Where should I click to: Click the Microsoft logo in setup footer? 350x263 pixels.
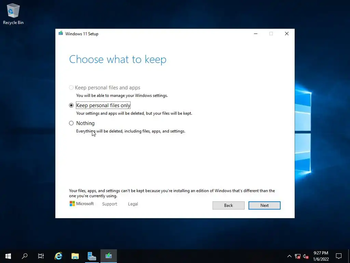[x=81, y=203]
